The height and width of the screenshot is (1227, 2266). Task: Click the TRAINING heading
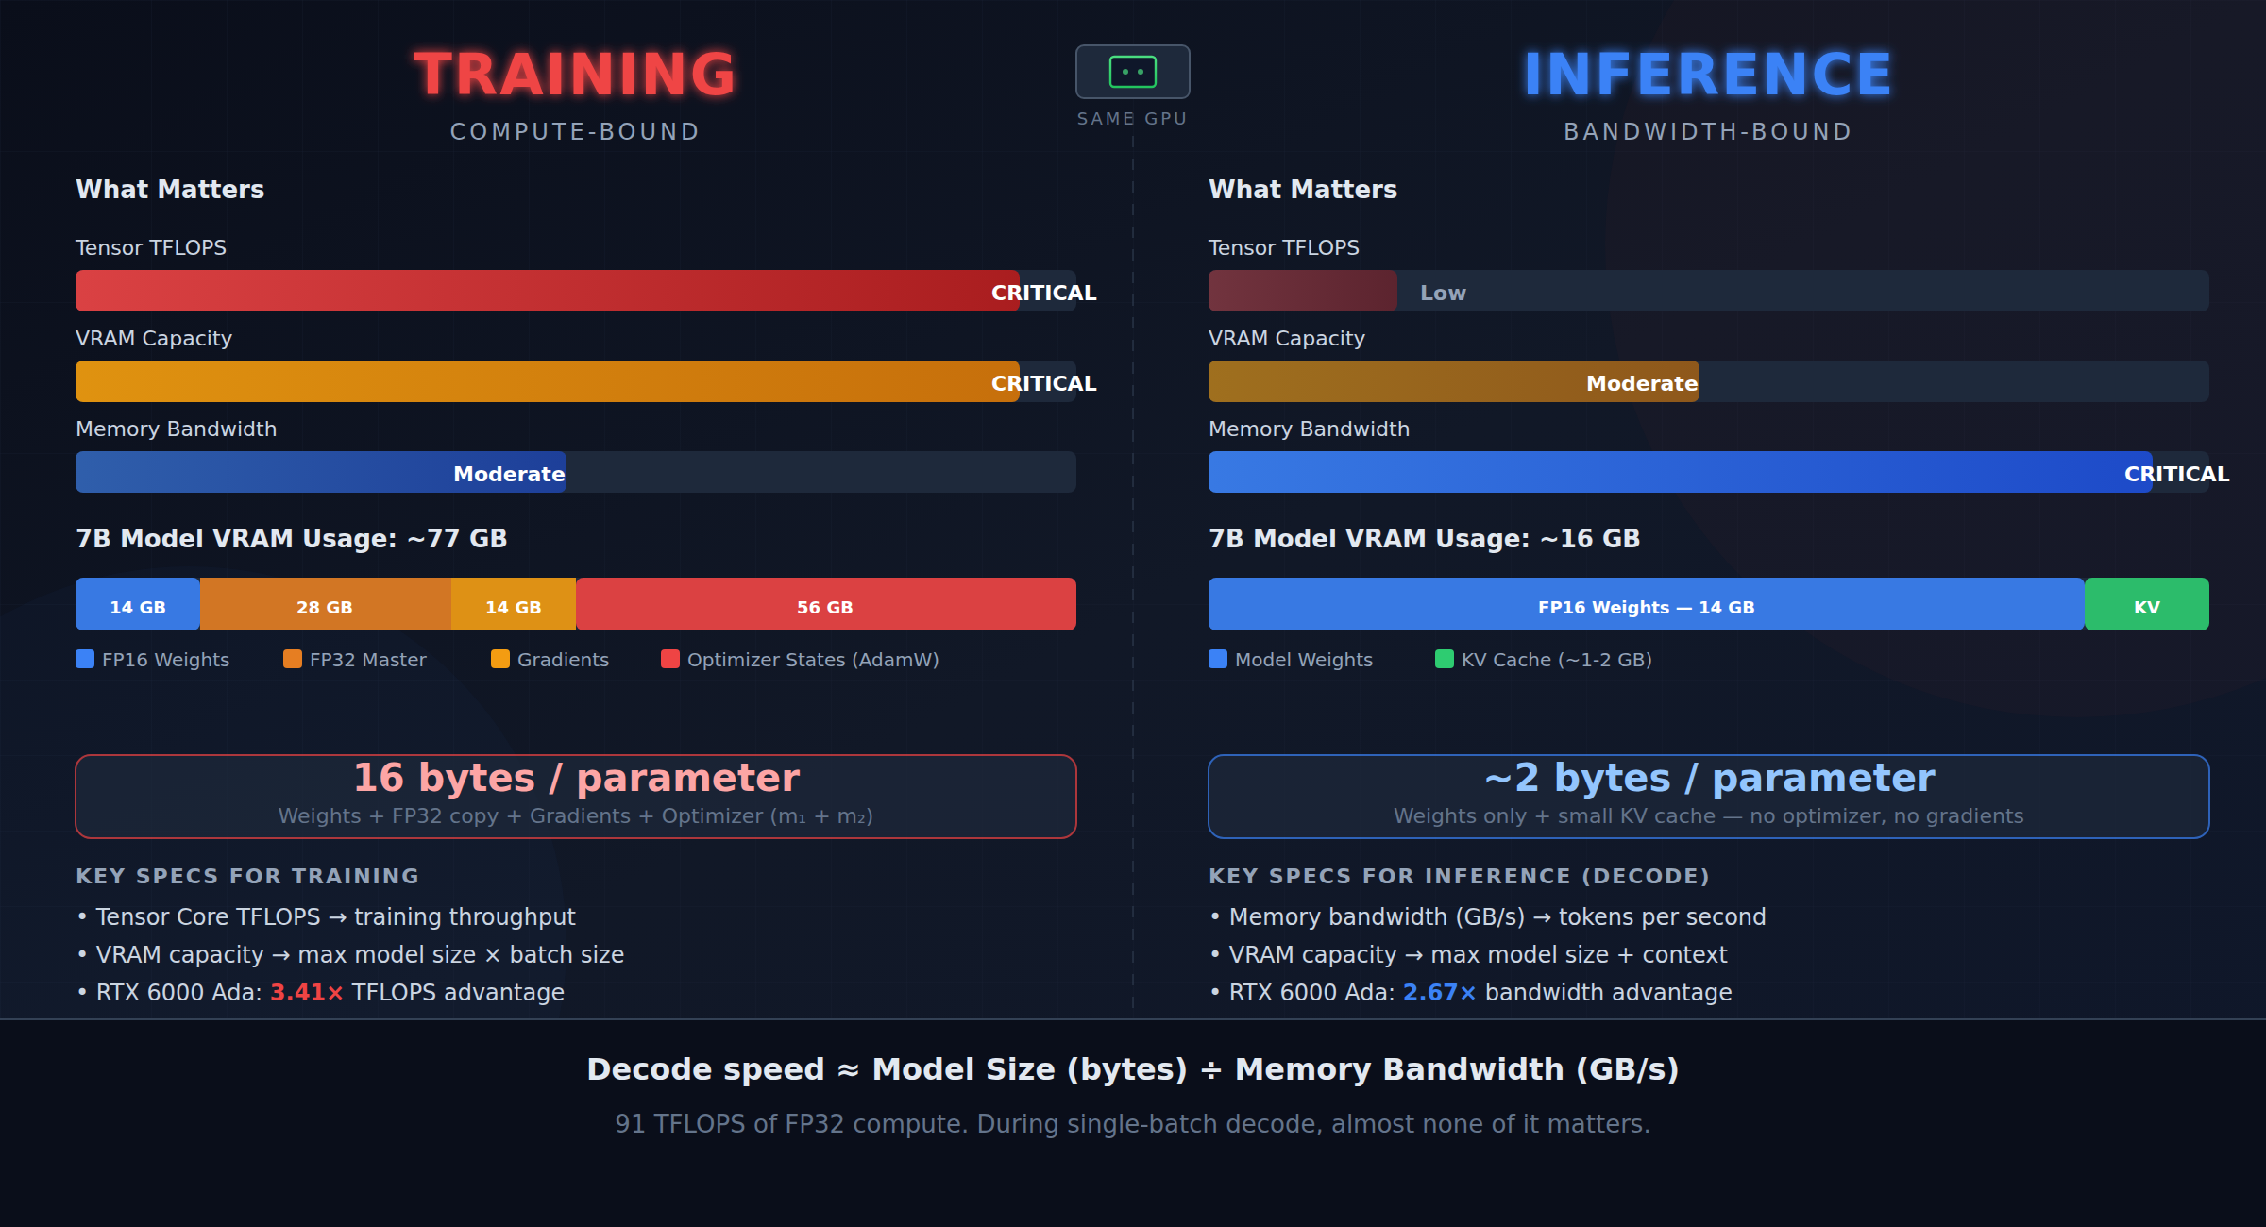pyautogui.click(x=575, y=75)
